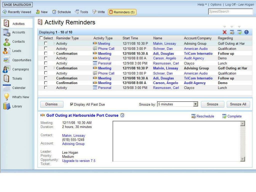This screenshot has height=192, width=256.
Task: Check the Confirmation Carson, Angelo row
Action: click(x=46, y=83)
